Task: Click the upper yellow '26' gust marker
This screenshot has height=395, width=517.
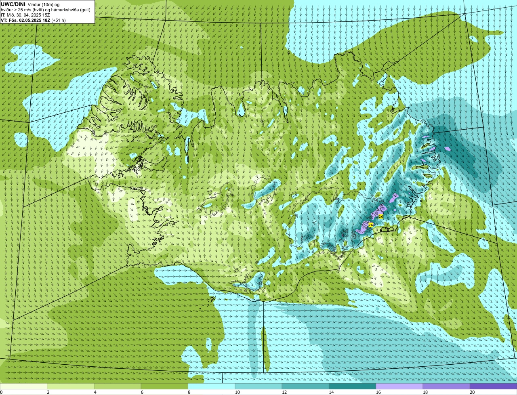Action: (380, 216)
